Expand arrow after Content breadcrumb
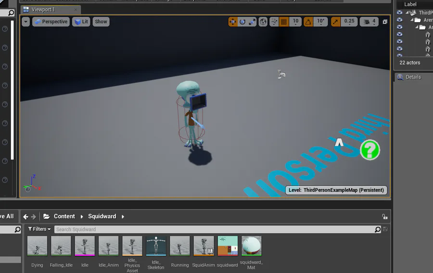The height and width of the screenshot is (273, 433). 82,217
